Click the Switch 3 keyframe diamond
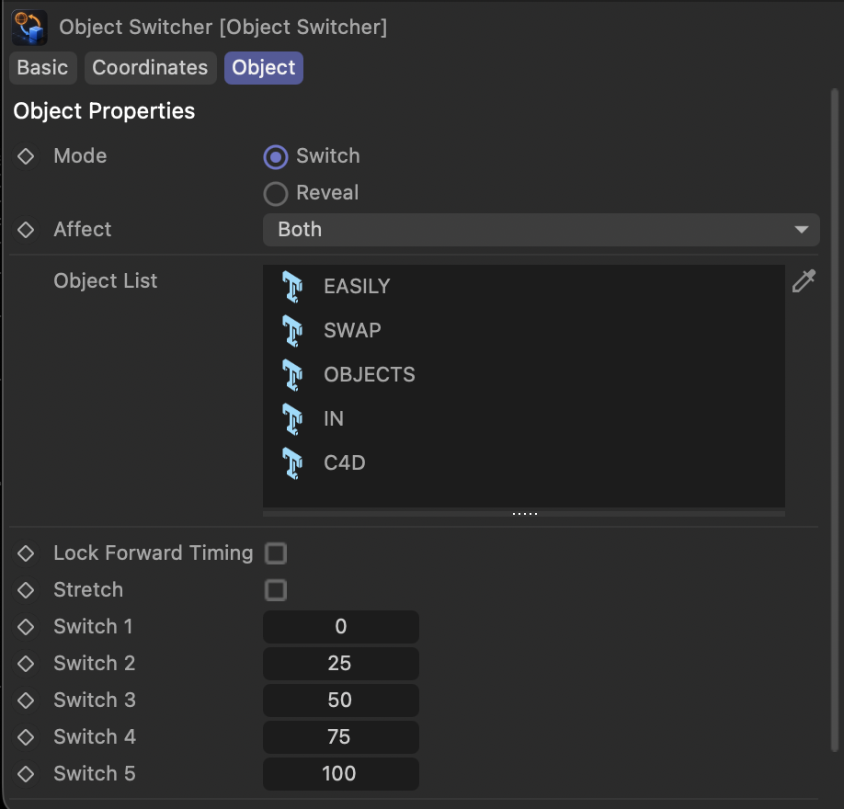 coord(26,701)
